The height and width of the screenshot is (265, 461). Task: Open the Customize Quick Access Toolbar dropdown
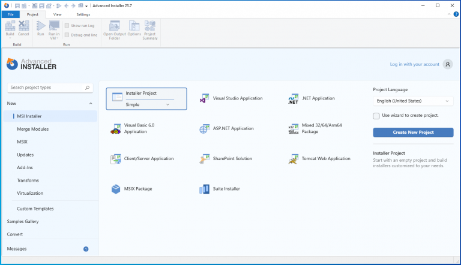click(x=86, y=6)
